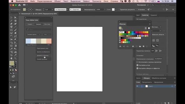Pick the Paintbrush tool
This screenshot has width=185, height=104.
tap(15, 30)
